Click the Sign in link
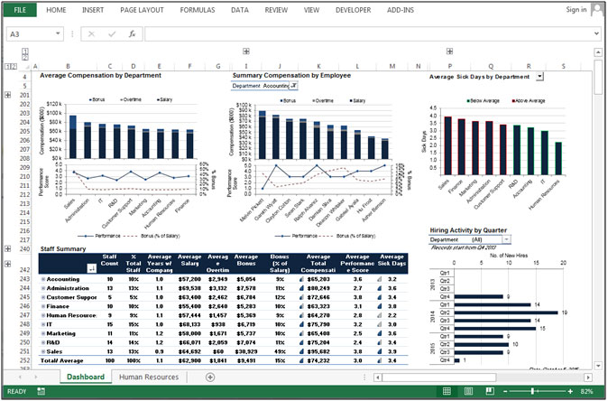The width and height of the screenshot is (608, 401). tap(576, 10)
